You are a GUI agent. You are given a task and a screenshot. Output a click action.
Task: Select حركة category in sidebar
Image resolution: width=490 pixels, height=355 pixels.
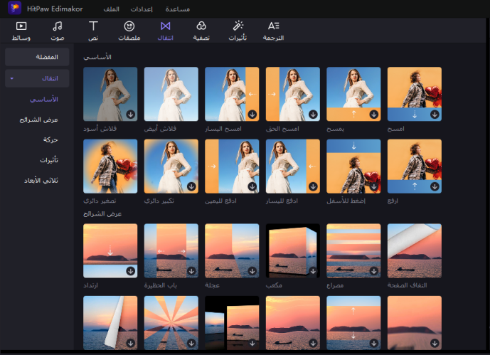(50, 139)
